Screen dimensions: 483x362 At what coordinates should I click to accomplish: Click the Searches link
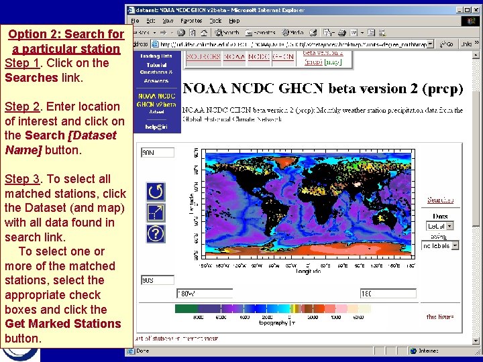[440, 200]
